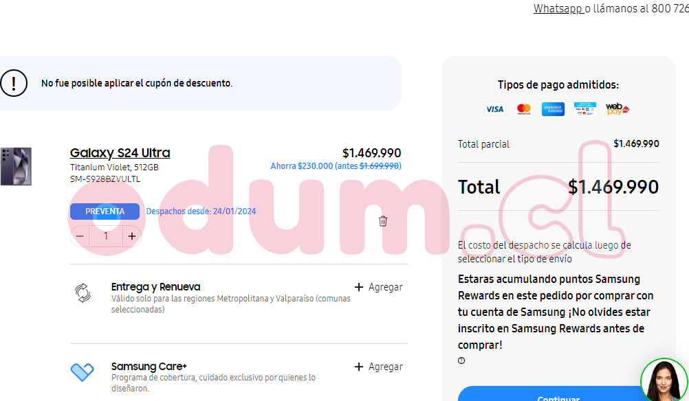Select the Visa payment icon
Screen dimensions: 689x401
click(494, 109)
